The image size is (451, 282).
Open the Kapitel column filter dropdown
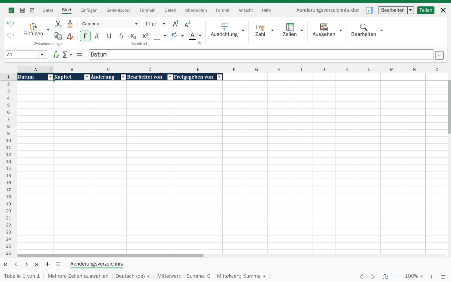(87, 77)
